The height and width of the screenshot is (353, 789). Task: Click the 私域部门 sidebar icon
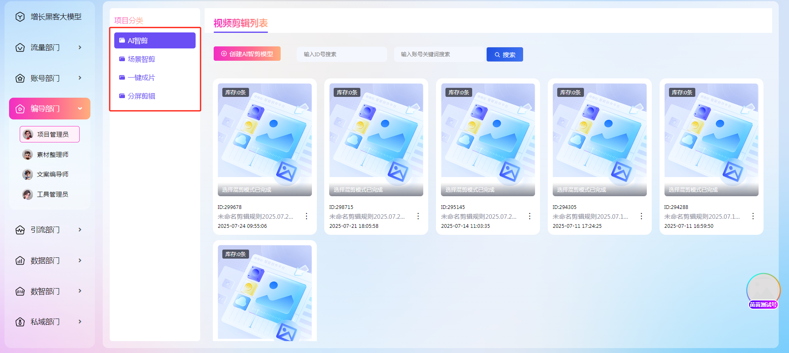pyautogui.click(x=20, y=322)
